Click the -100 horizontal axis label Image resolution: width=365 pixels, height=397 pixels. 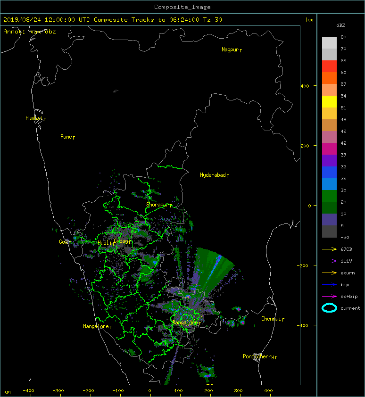tap(118, 391)
